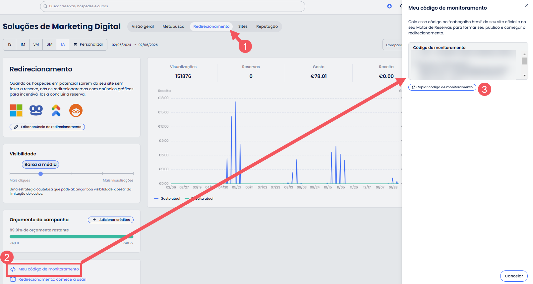This screenshot has width=533, height=284.
Task: Click the book icon beside Redirecionamento guide
Action: [x=13, y=279]
